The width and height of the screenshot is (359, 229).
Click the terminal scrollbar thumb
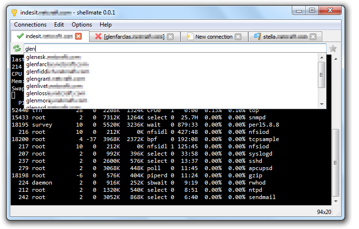pyautogui.click(x=336, y=163)
